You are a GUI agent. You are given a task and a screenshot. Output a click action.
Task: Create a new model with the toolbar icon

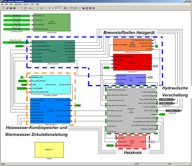click(x=3, y=8)
